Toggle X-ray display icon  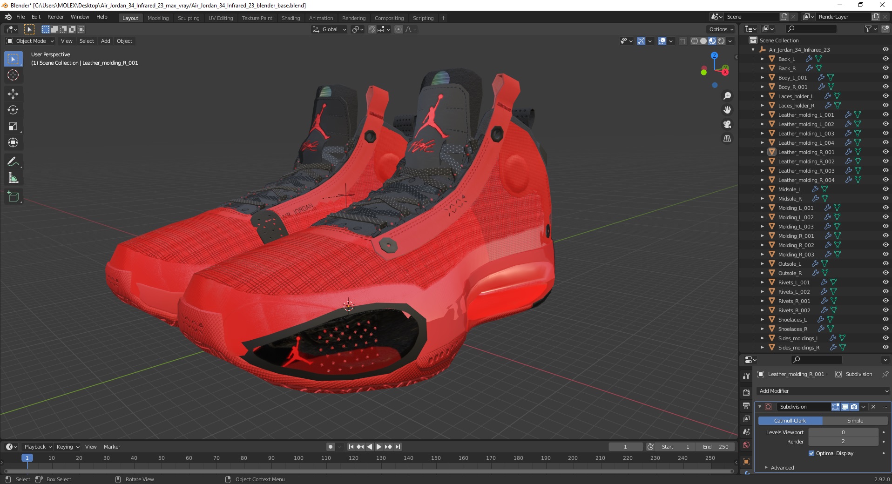(683, 41)
